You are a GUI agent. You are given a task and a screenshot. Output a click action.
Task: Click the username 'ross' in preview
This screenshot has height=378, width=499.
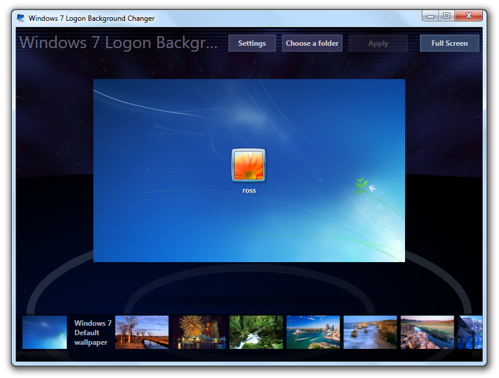pyautogui.click(x=249, y=191)
